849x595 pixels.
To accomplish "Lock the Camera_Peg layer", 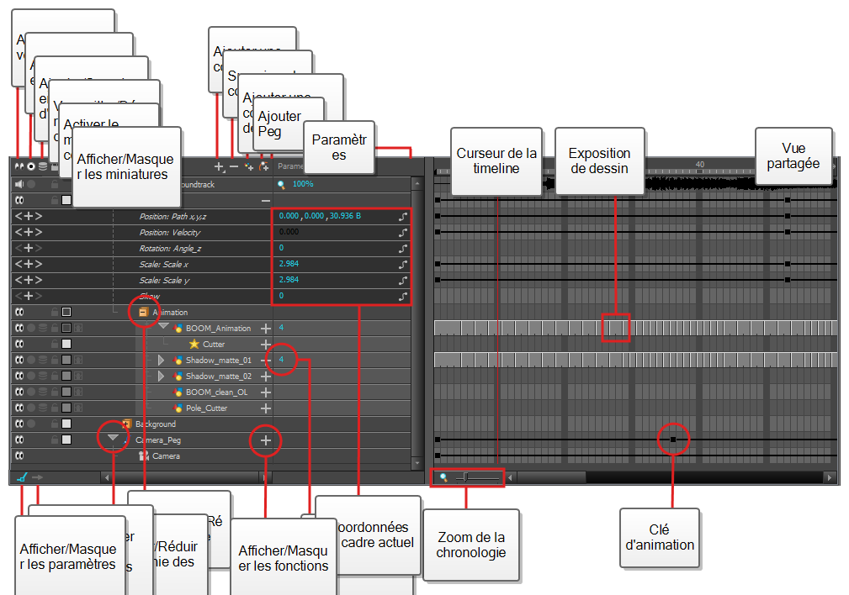I will [x=55, y=440].
